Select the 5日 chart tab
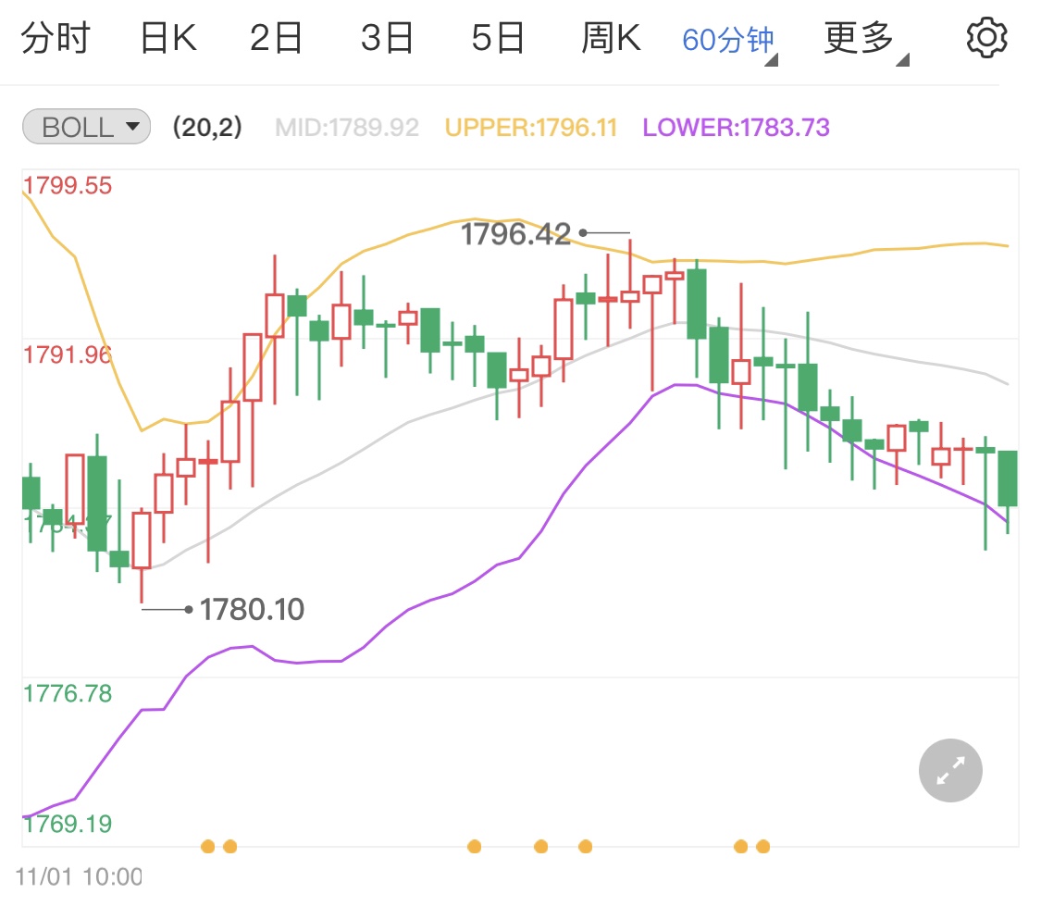 pyautogui.click(x=498, y=38)
